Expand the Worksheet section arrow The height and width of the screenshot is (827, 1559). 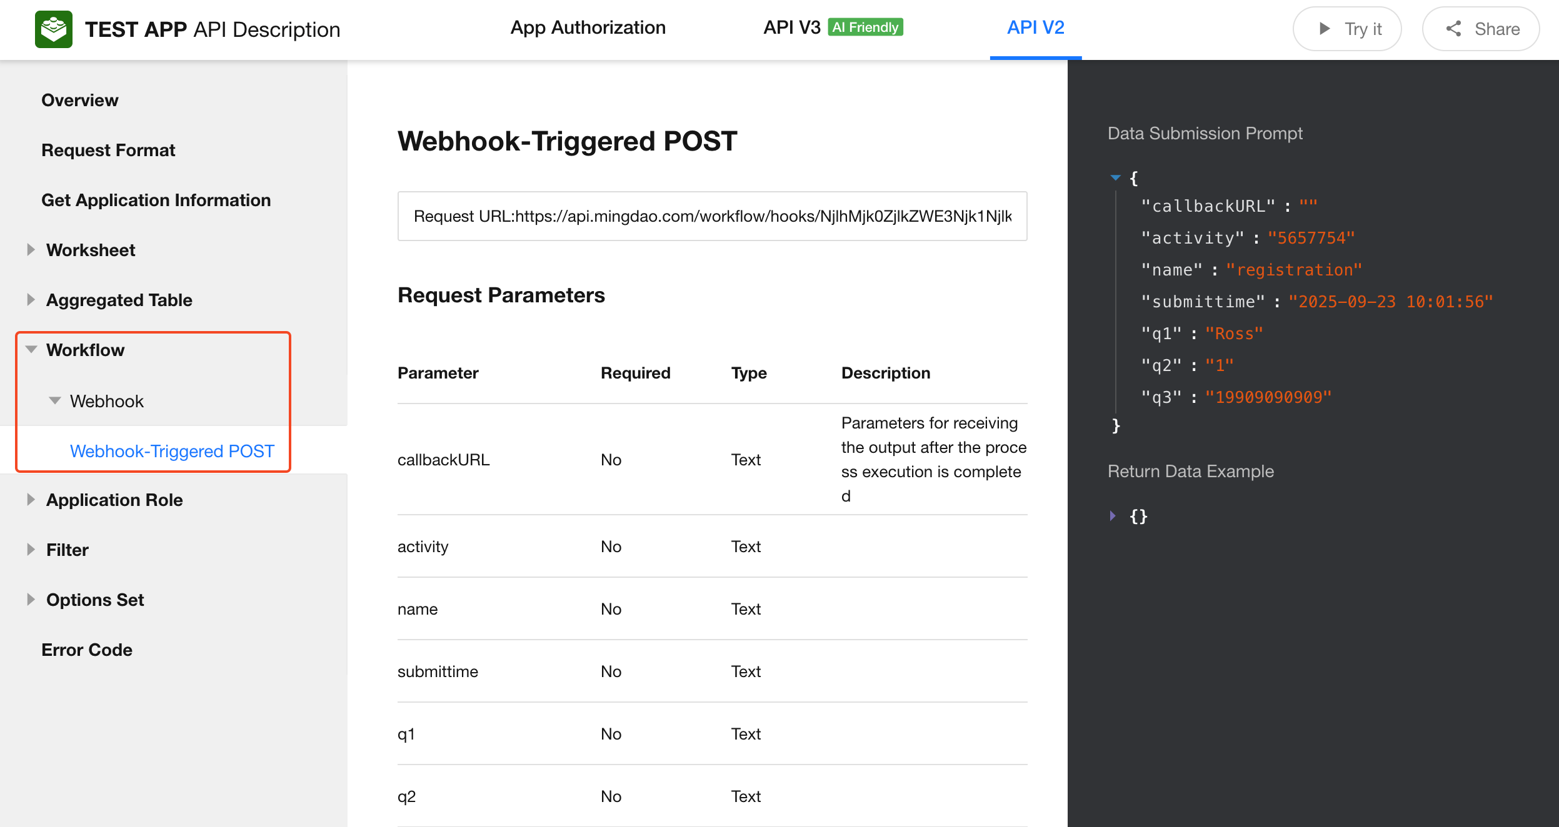point(31,250)
